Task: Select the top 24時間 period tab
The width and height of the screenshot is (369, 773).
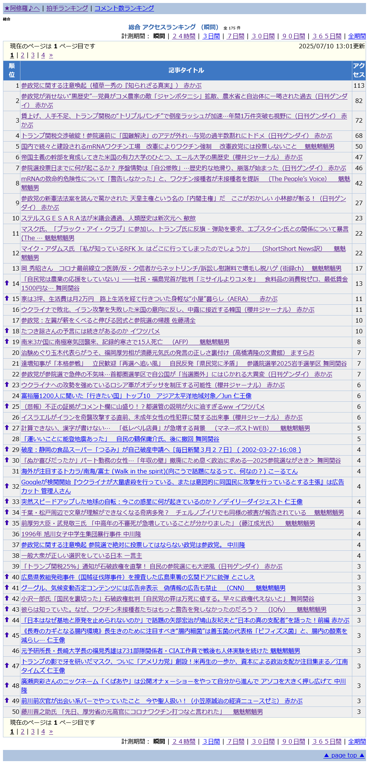Action: [184, 36]
